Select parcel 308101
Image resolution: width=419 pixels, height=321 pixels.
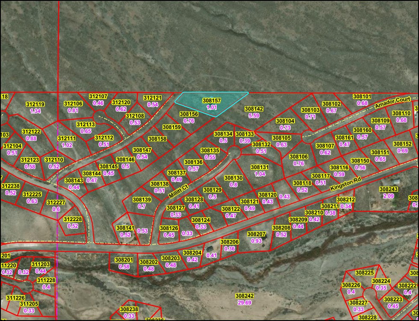click(x=362, y=96)
